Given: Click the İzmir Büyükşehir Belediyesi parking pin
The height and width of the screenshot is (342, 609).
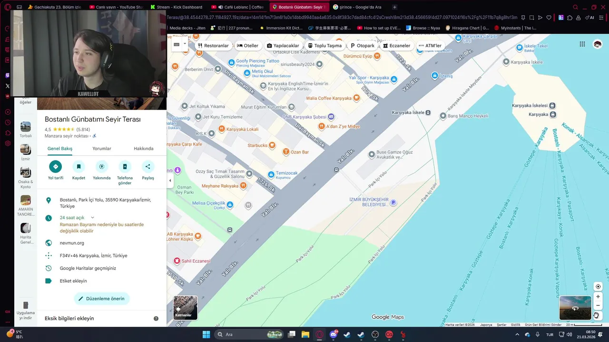Looking at the screenshot, I should [393, 202].
